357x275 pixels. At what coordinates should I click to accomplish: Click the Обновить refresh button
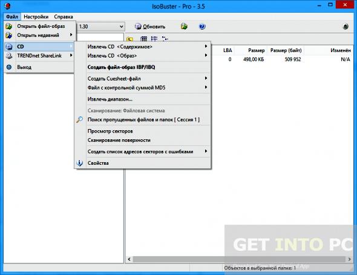pos(150,27)
